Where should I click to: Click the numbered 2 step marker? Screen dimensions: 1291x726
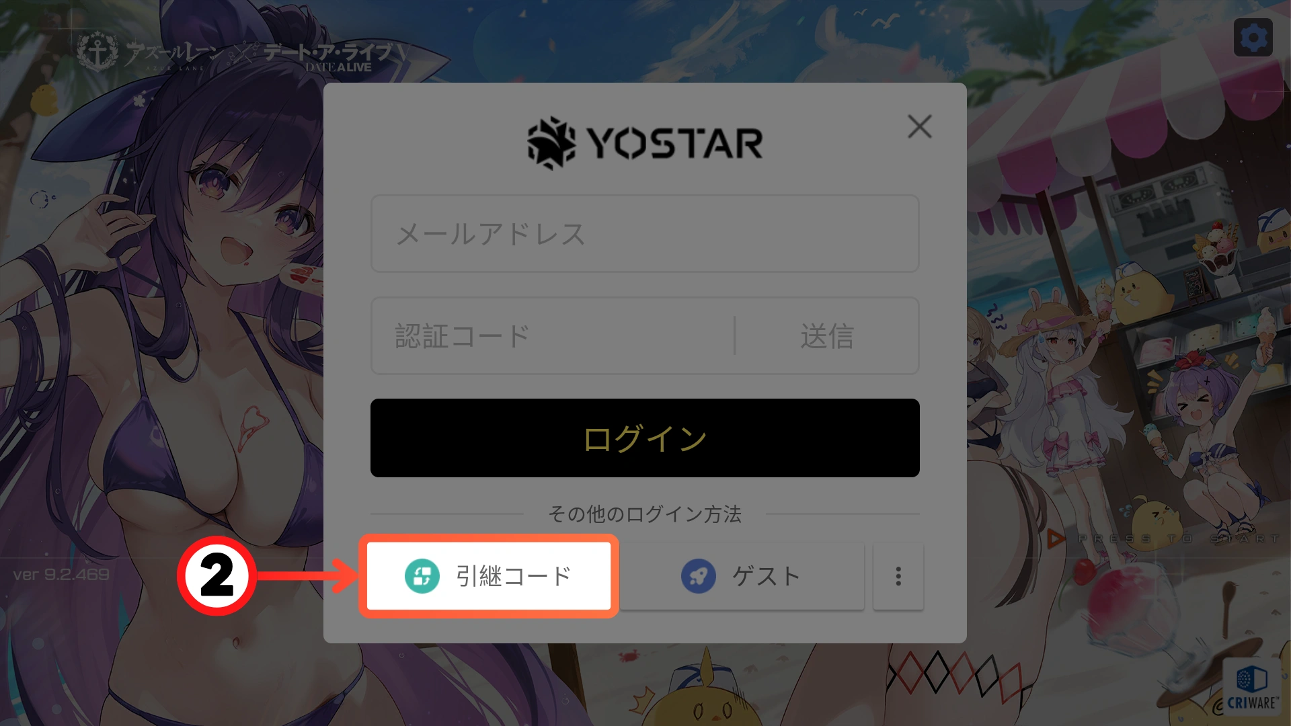click(217, 576)
